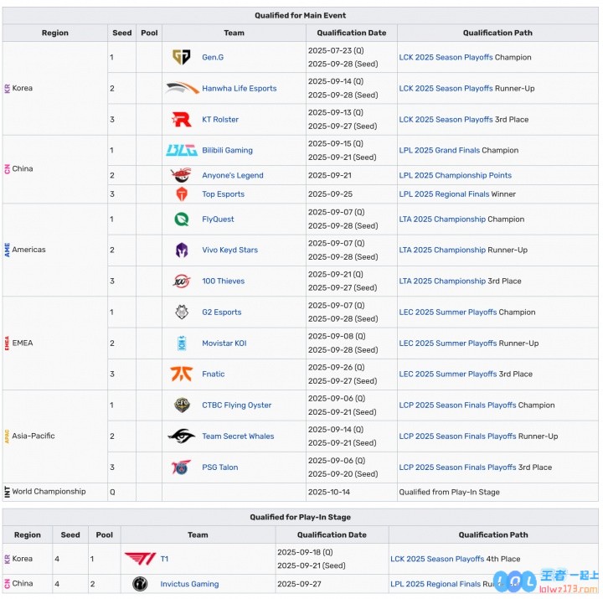603x599 pixels.
Task: Open the Movistar KOI team page
Action: pyautogui.click(x=224, y=343)
